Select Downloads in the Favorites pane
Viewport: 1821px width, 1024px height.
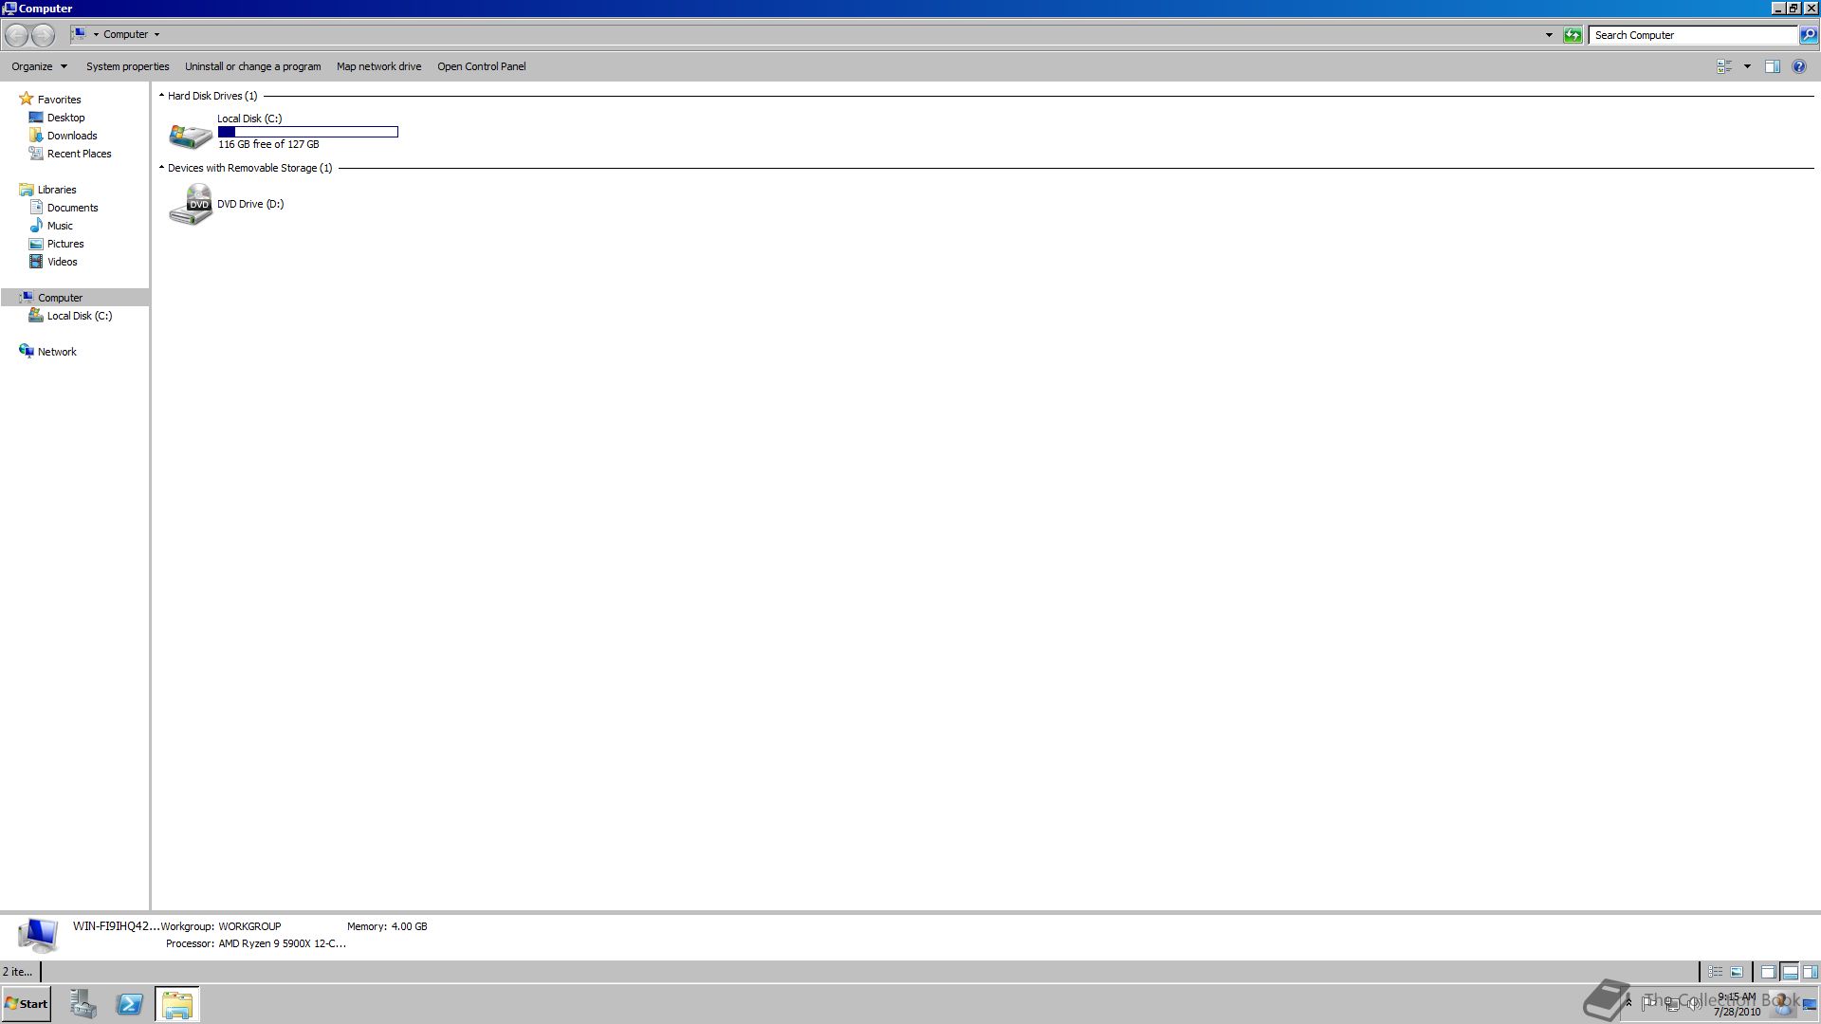(x=72, y=136)
